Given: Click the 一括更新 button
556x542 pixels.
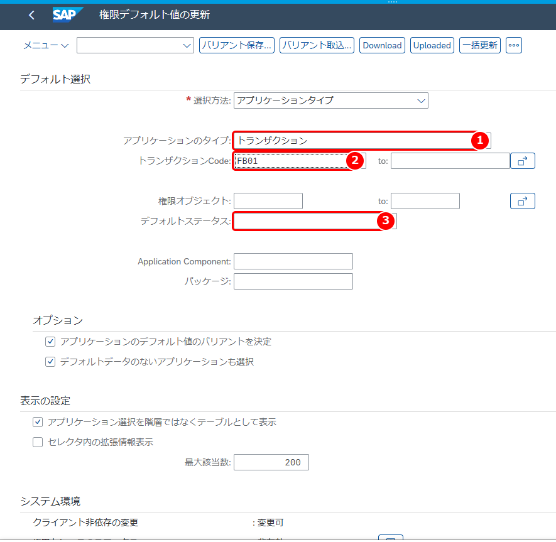Looking at the screenshot, I should (480, 45).
